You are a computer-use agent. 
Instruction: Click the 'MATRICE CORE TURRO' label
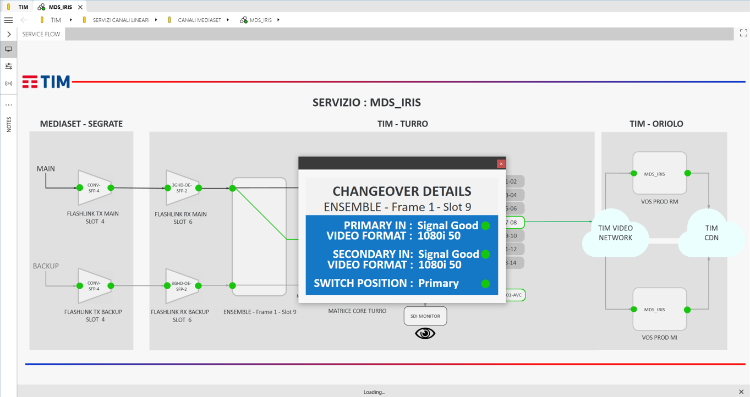coord(357,311)
